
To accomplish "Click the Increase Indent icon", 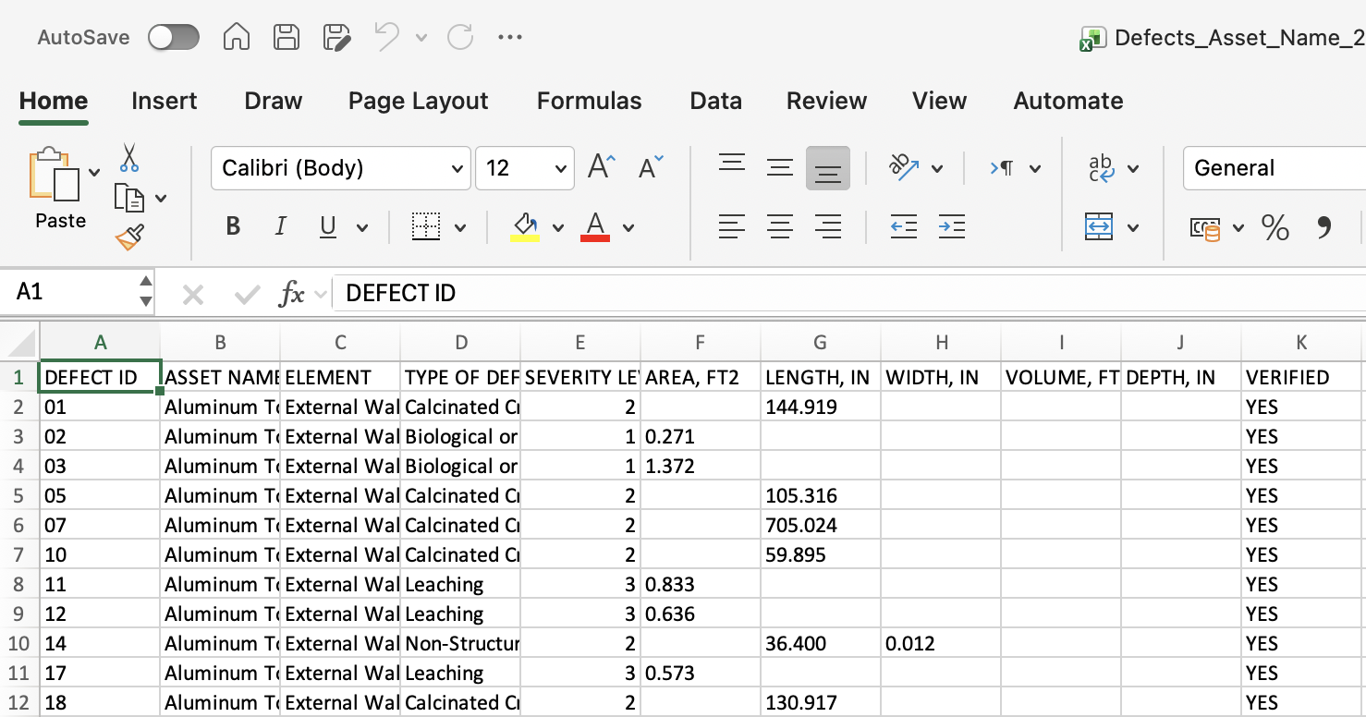I will 951,226.
